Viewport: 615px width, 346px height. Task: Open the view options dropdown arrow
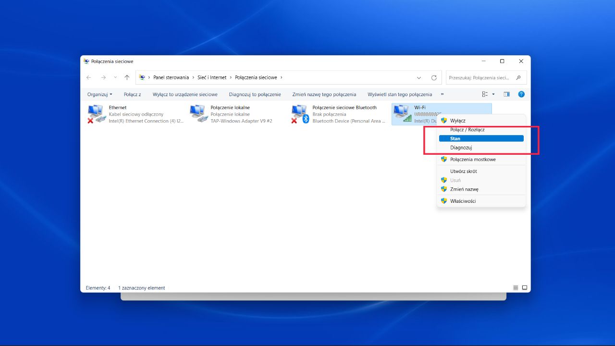tap(493, 94)
